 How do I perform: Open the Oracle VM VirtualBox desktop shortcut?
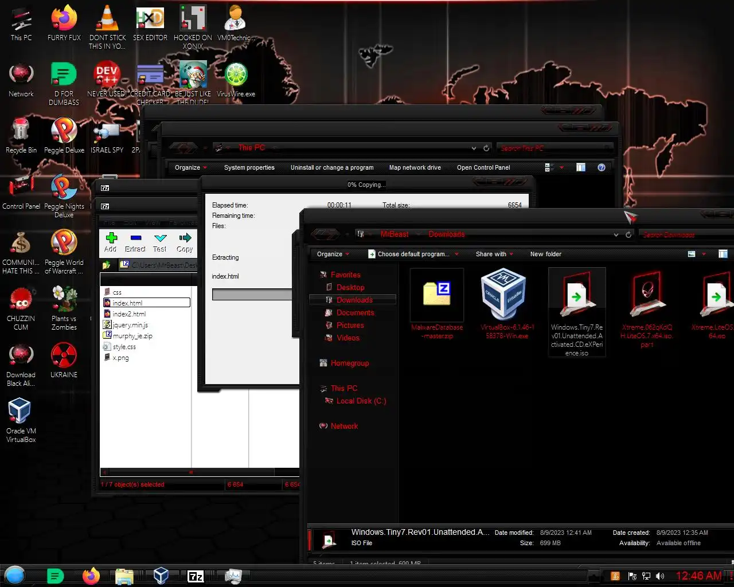[21, 421]
